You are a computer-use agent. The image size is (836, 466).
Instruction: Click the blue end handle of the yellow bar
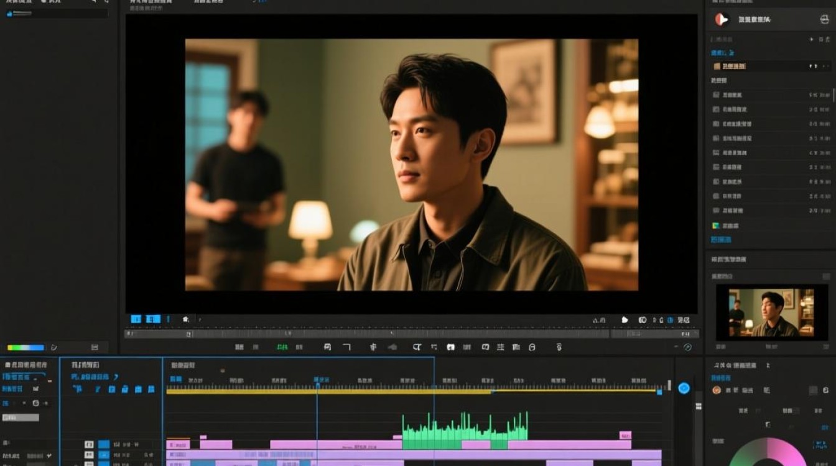point(659,392)
